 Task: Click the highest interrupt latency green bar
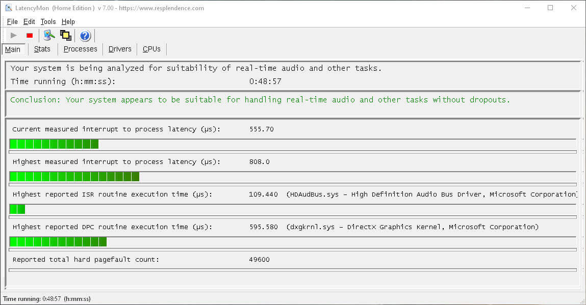74,177
